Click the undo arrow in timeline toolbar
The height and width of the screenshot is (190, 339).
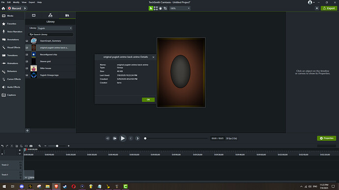point(2,146)
